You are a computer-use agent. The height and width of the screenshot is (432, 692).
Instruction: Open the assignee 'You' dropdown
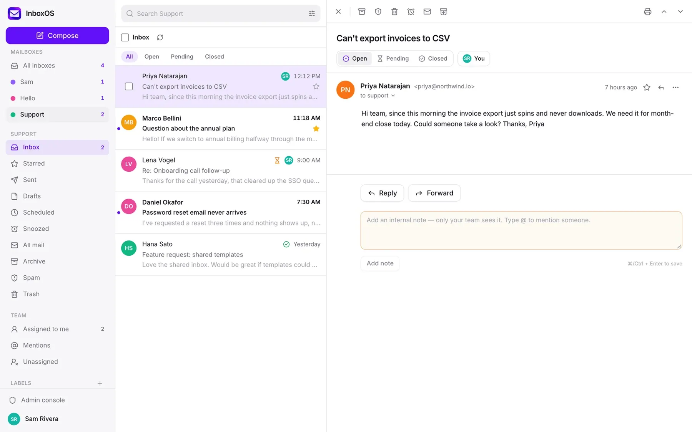(474, 58)
